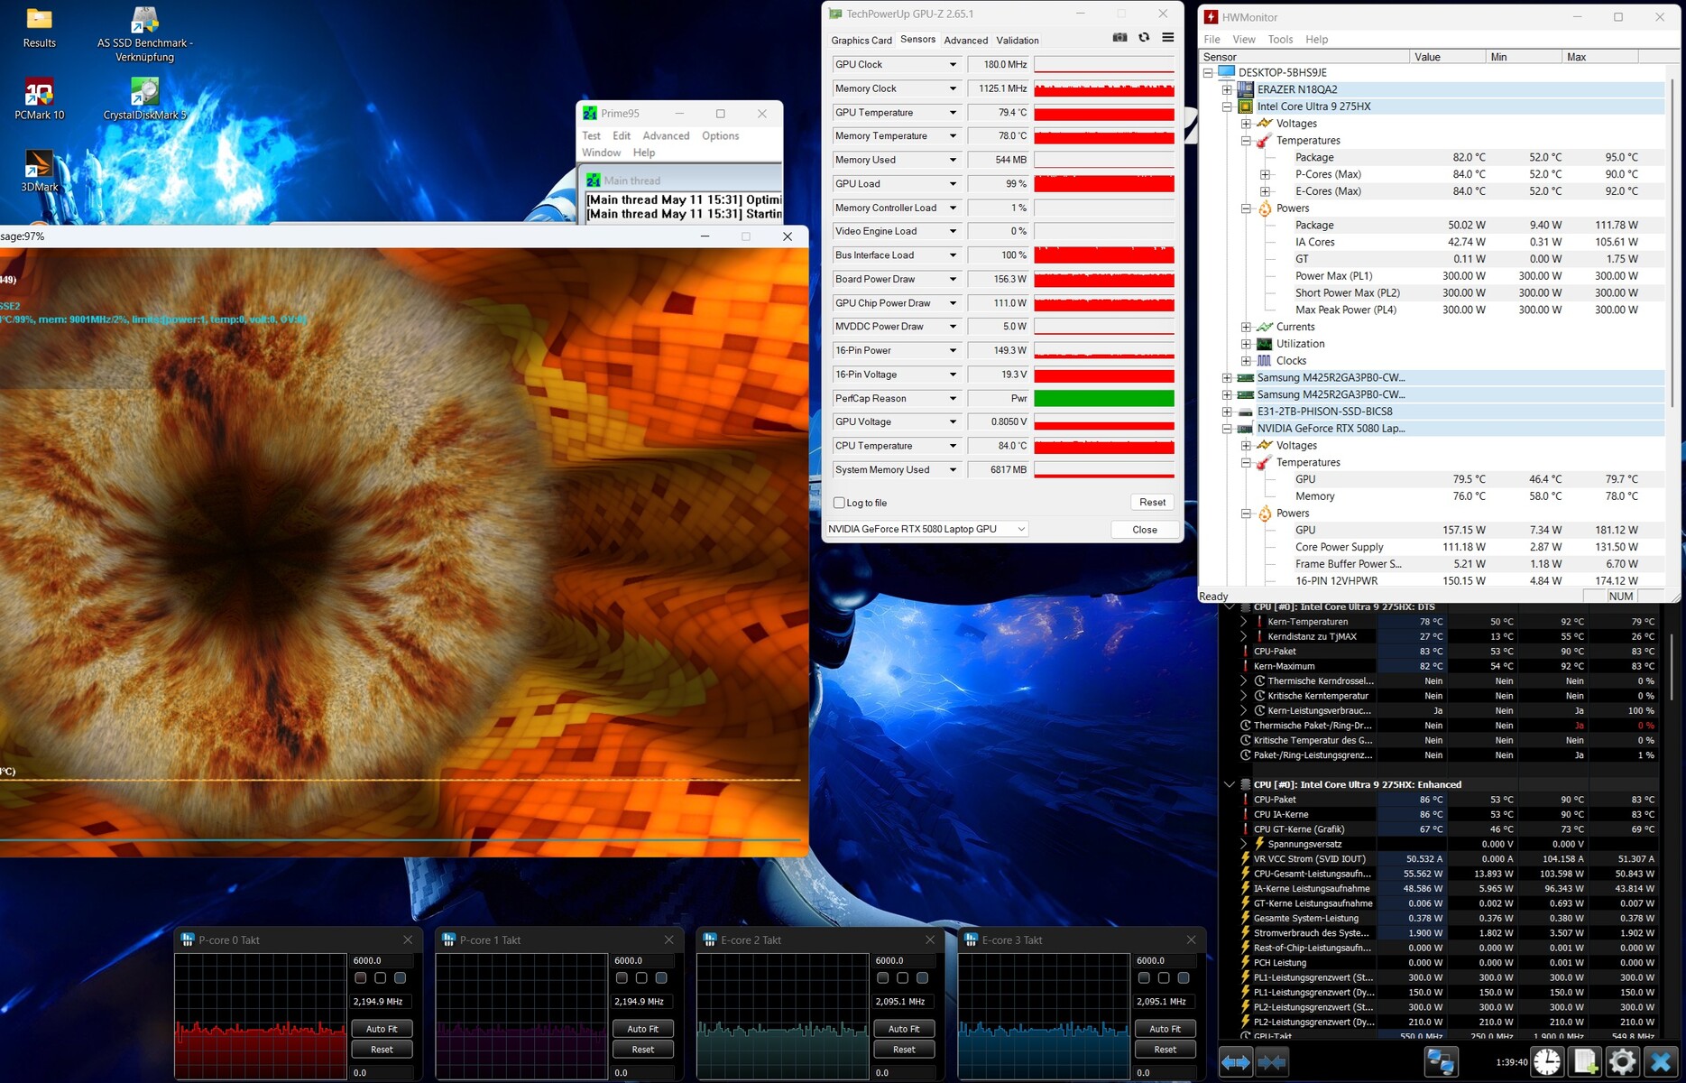1686x1083 pixels.
Task: Click the HWiNFO log file icon
Action: click(1585, 1062)
